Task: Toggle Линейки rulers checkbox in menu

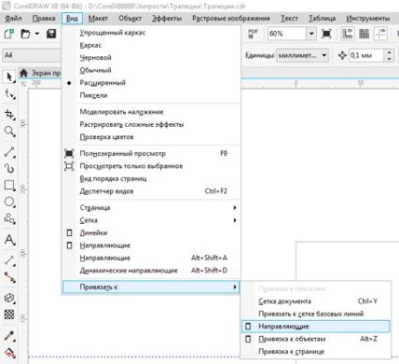Action: (70, 233)
